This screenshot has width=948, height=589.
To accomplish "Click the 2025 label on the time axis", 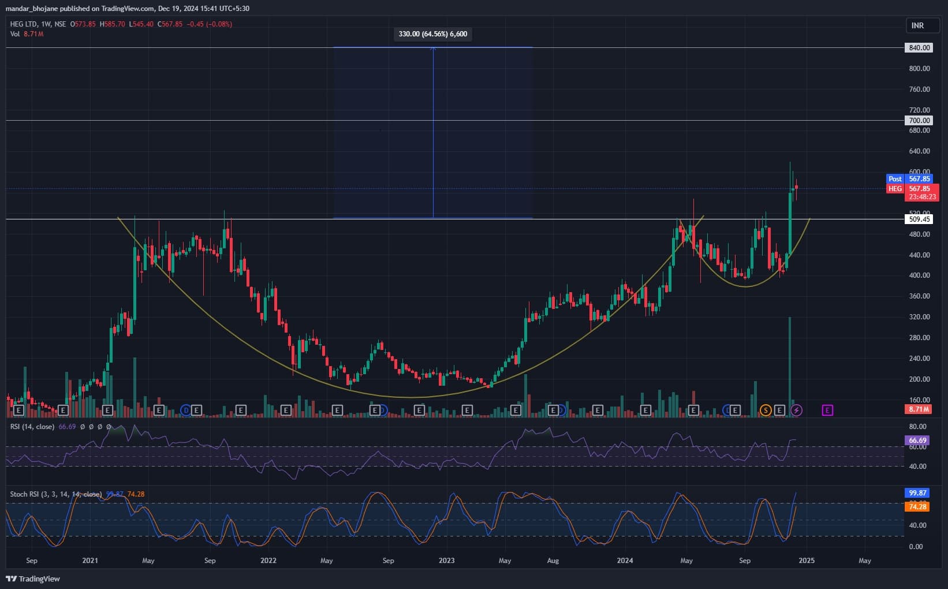I will click(x=807, y=561).
